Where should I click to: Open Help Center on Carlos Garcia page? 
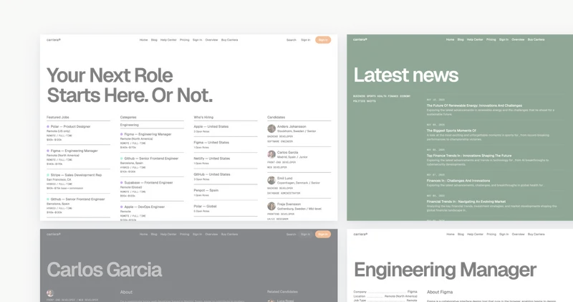[x=168, y=235]
